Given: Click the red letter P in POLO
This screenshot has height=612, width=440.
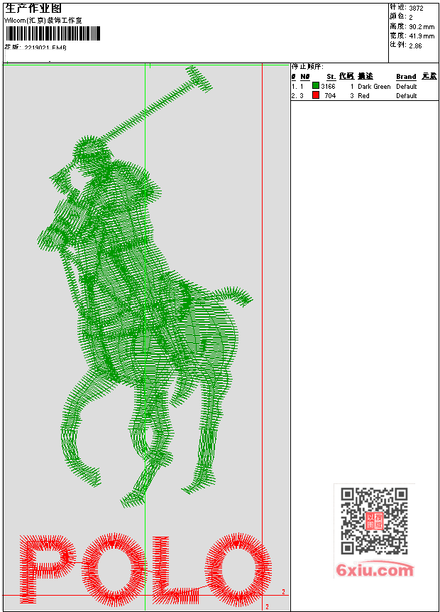Looking at the screenshot, I should 47,569.
